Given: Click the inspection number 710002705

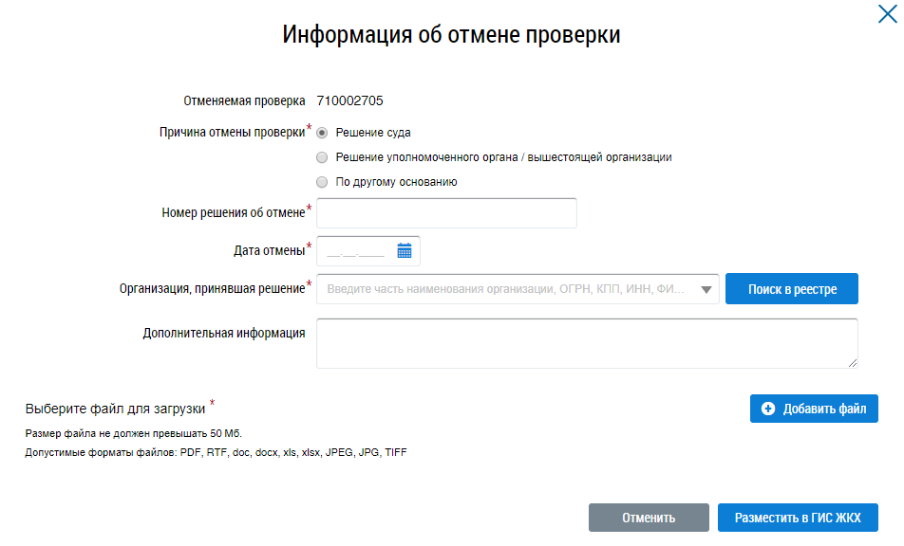Looking at the screenshot, I should pyautogui.click(x=349, y=100).
